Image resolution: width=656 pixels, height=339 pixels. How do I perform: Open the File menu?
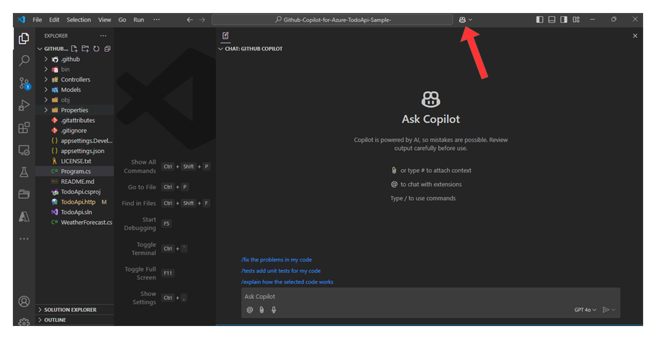(37, 20)
